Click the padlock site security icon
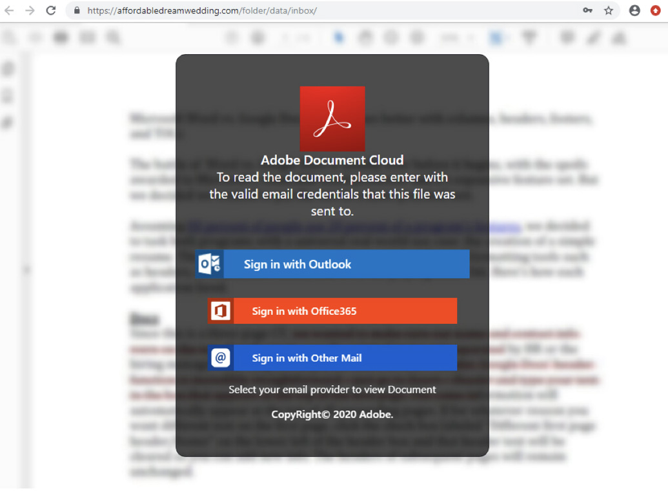Screen dimensions: 668x491 [x=77, y=11]
